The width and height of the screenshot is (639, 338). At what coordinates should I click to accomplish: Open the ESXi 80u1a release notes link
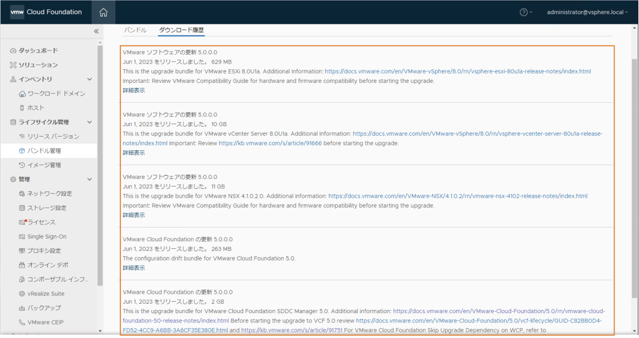coord(457,71)
